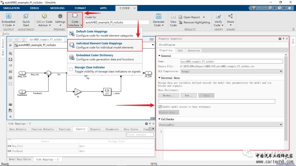Image resolution: width=296 pixels, height=166 pixels.
Task: Pin the Code Mappings panel
Action: pos(150,124)
